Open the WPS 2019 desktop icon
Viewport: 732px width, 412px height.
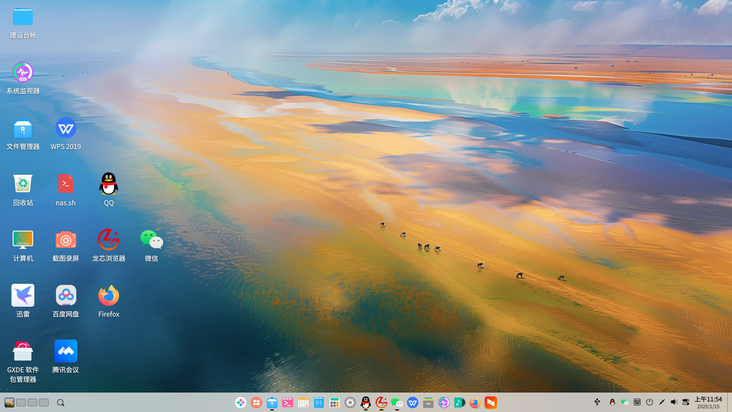point(66,134)
